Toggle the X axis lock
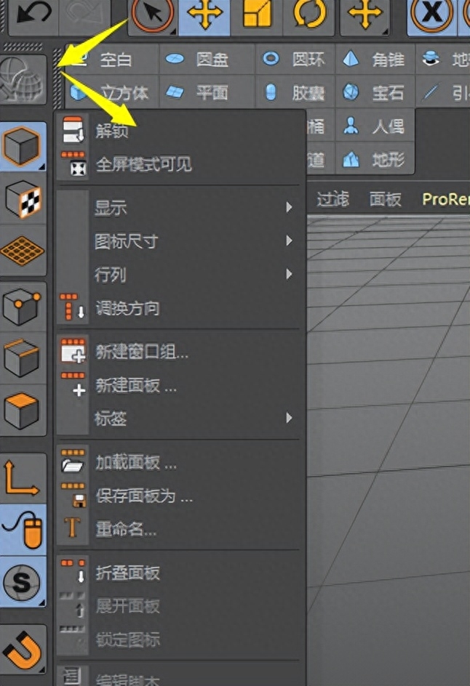The height and width of the screenshot is (686, 470). click(432, 13)
